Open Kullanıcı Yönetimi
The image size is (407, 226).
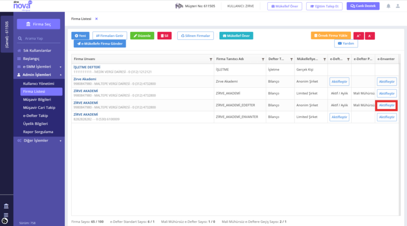39,83
